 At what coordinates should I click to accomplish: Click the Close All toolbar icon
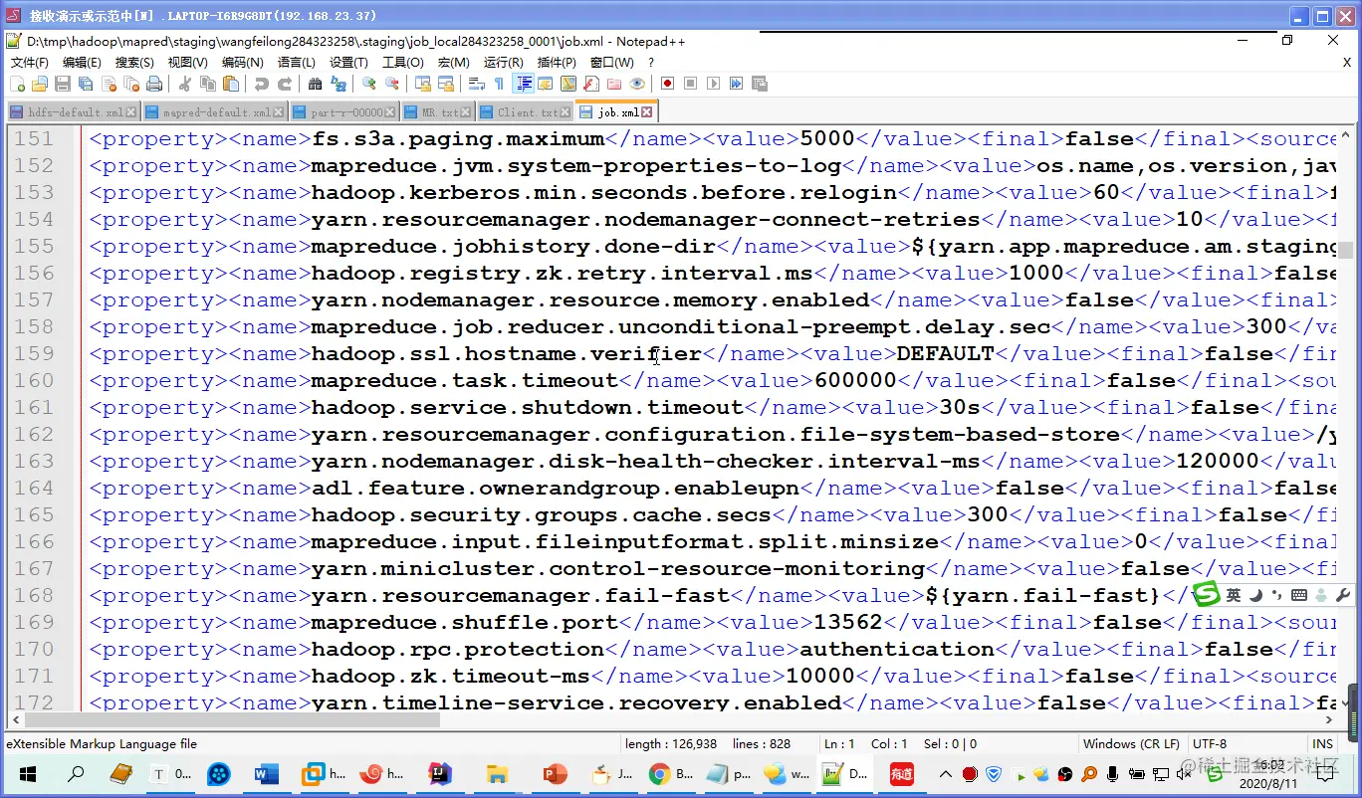click(x=130, y=84)
